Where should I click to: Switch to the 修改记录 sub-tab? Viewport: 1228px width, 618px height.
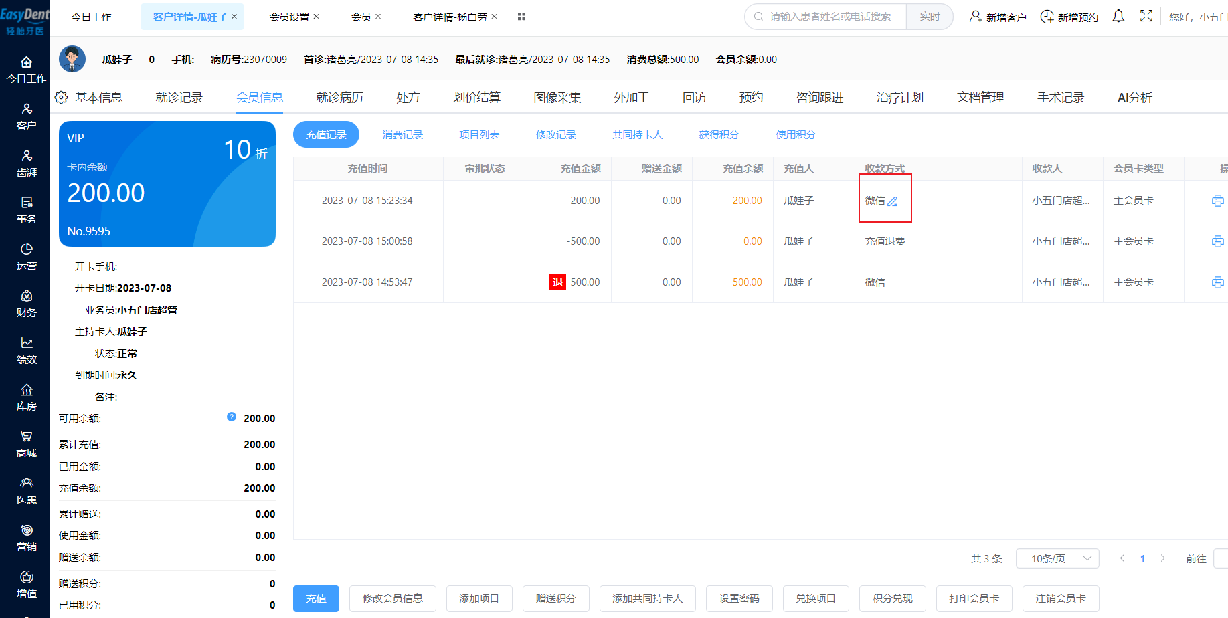(x=556, y=135)
